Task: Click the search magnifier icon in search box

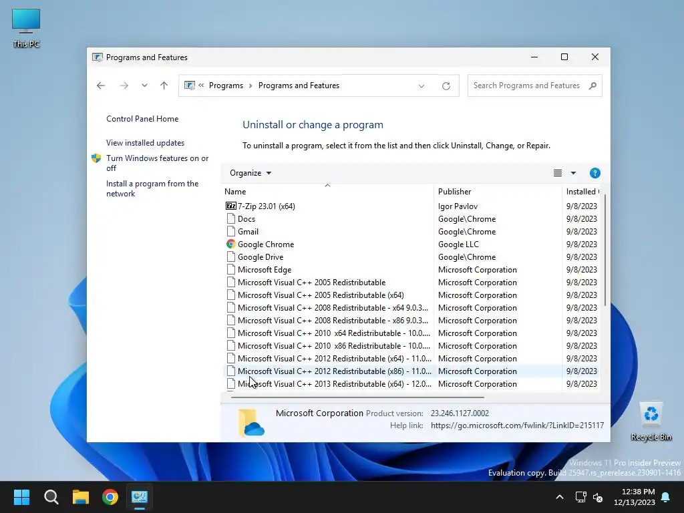Action: click(592, 85)
